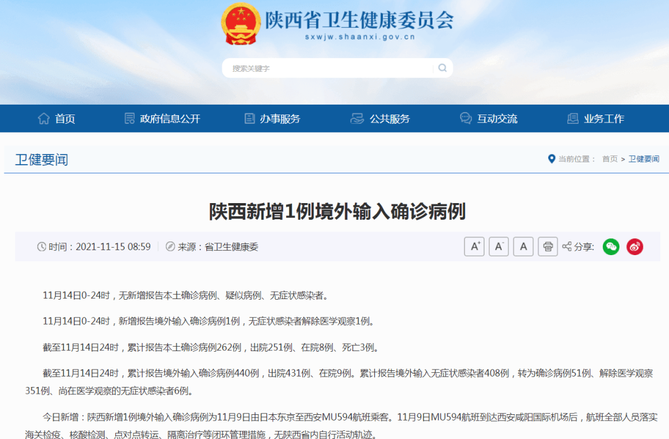Click the home icon beside 首页 in navigation
Viewport: 669px width, 439px height.
[44, 118]
